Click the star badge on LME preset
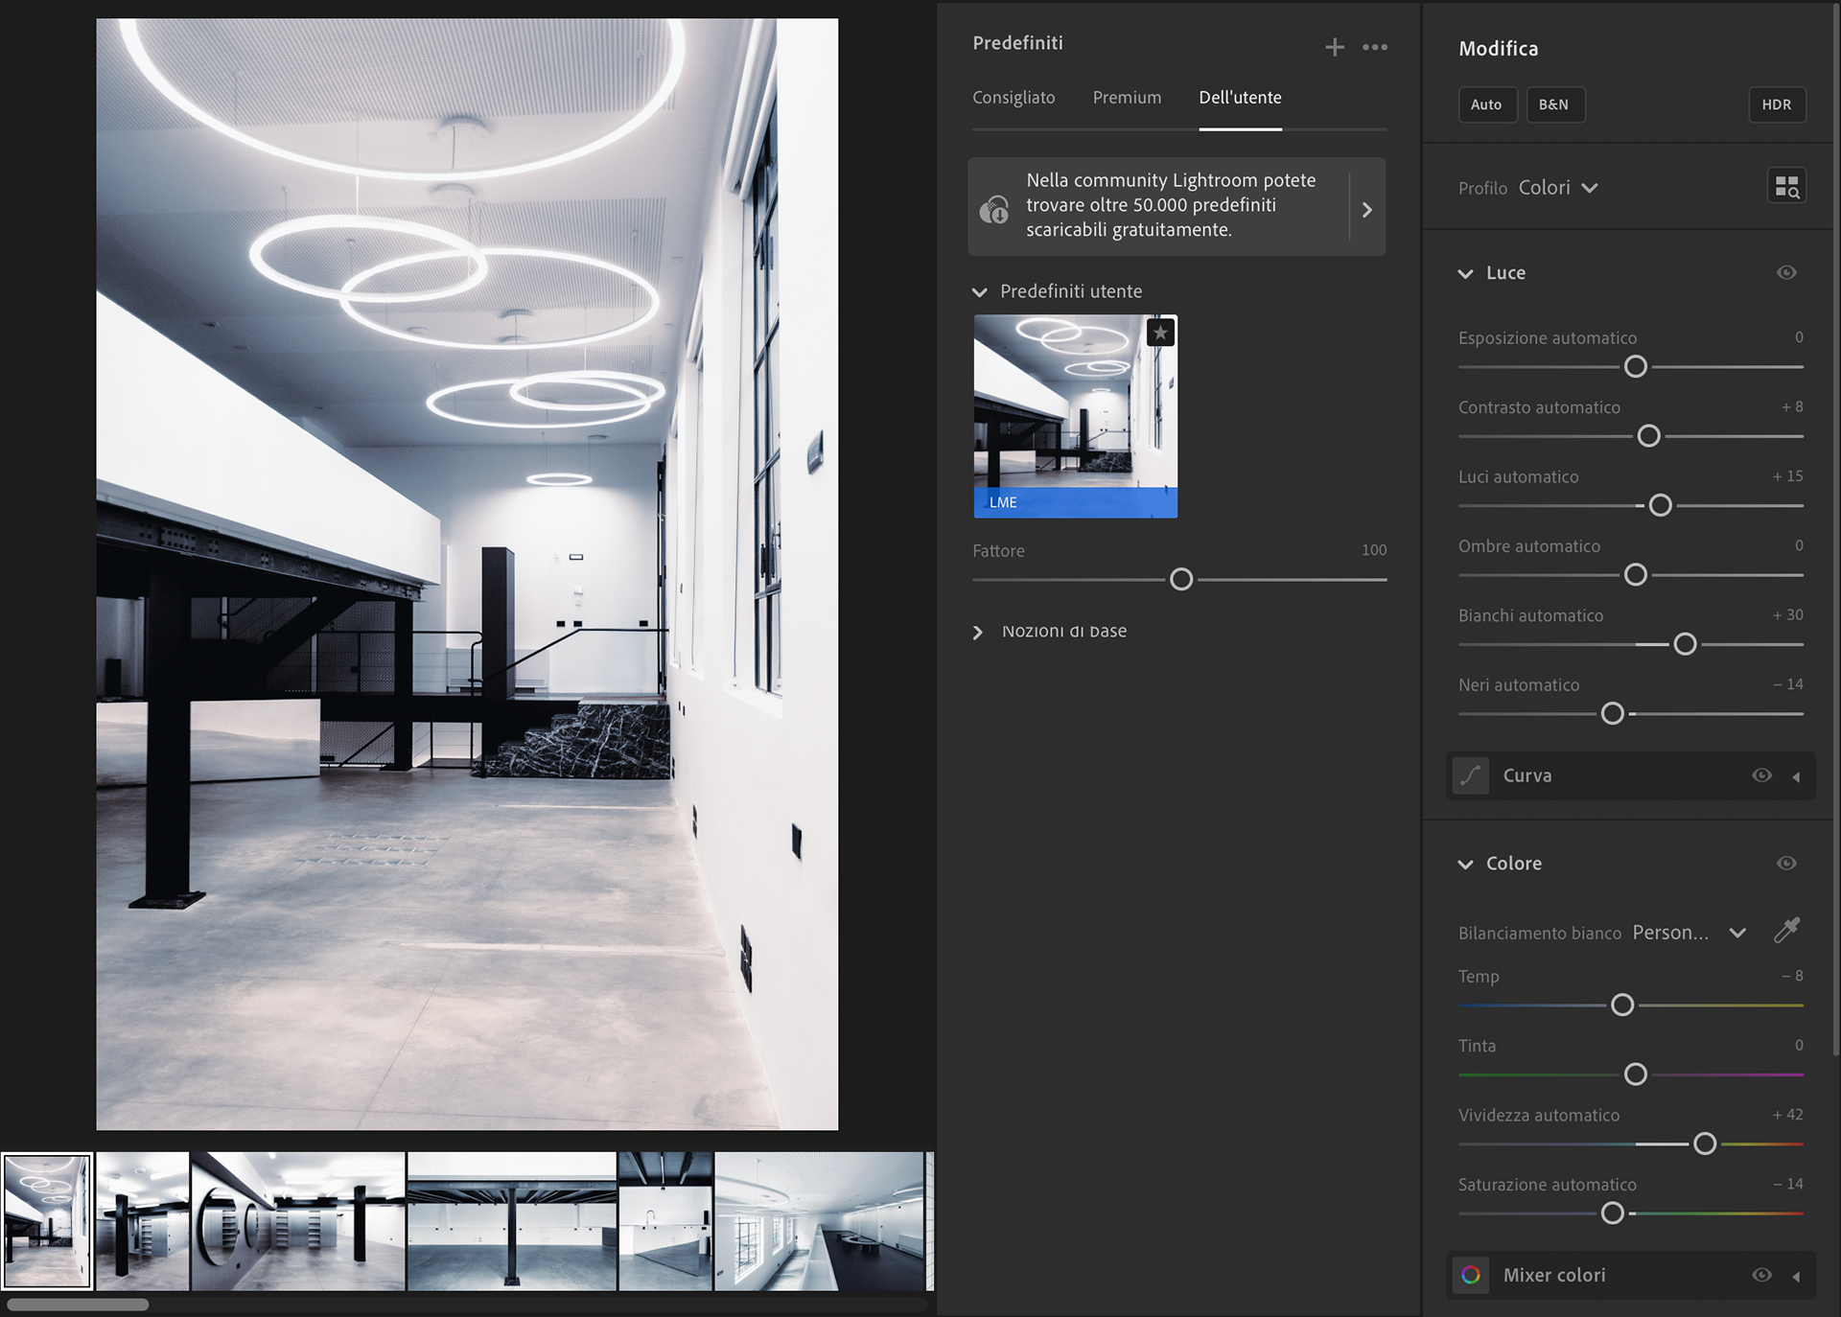The image size is (1841, 1317). pos(1160,333)
